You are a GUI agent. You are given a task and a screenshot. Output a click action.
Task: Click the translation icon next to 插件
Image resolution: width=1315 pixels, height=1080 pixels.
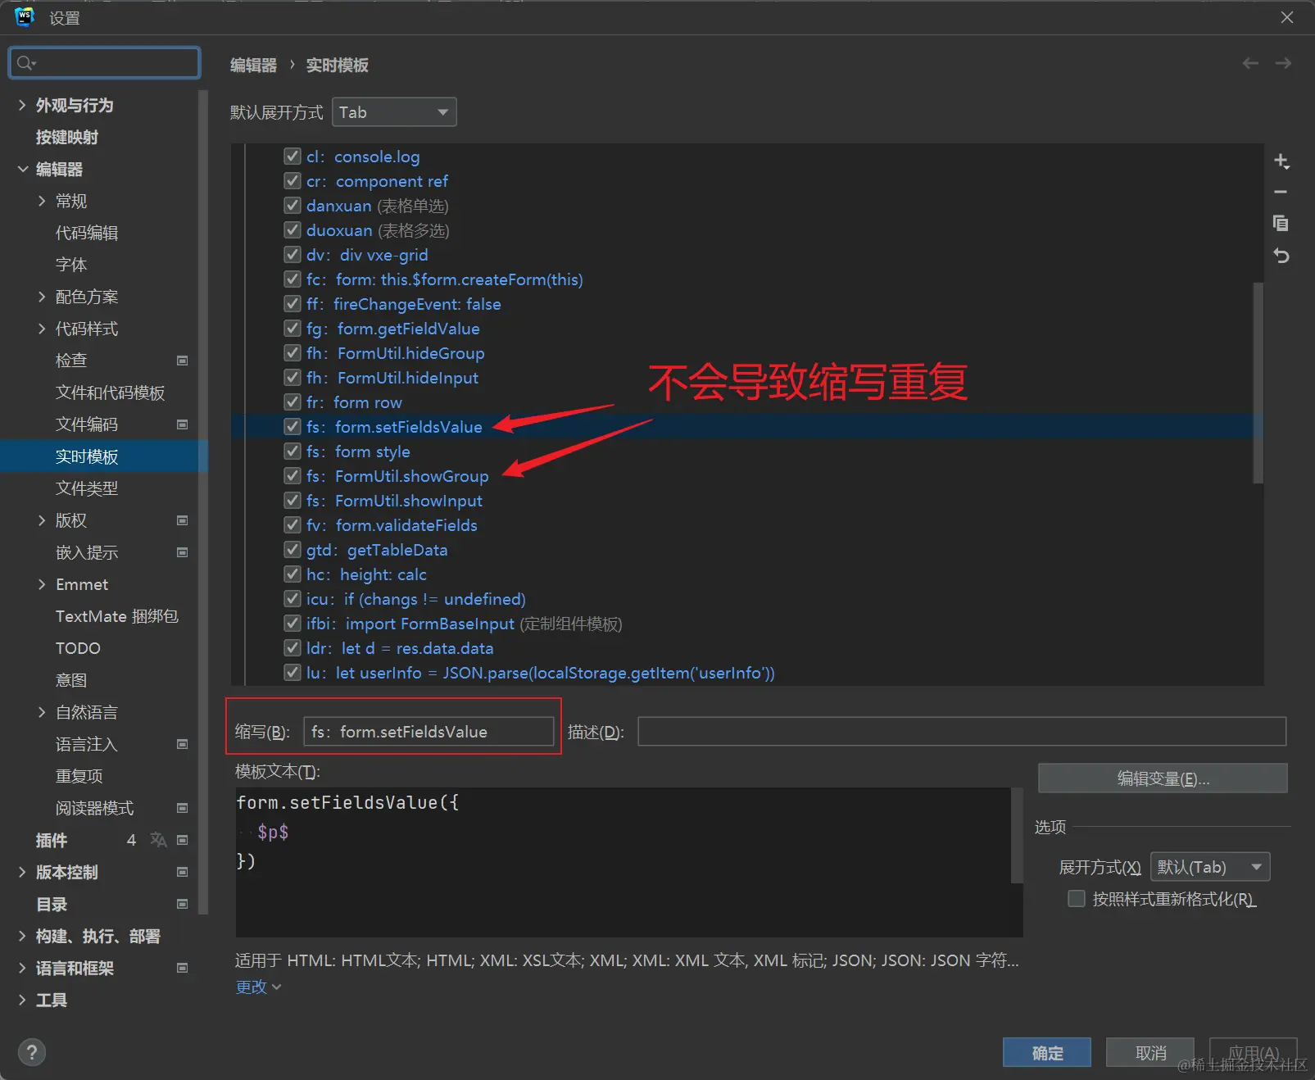pyautogui.click(x=158, y=840)
